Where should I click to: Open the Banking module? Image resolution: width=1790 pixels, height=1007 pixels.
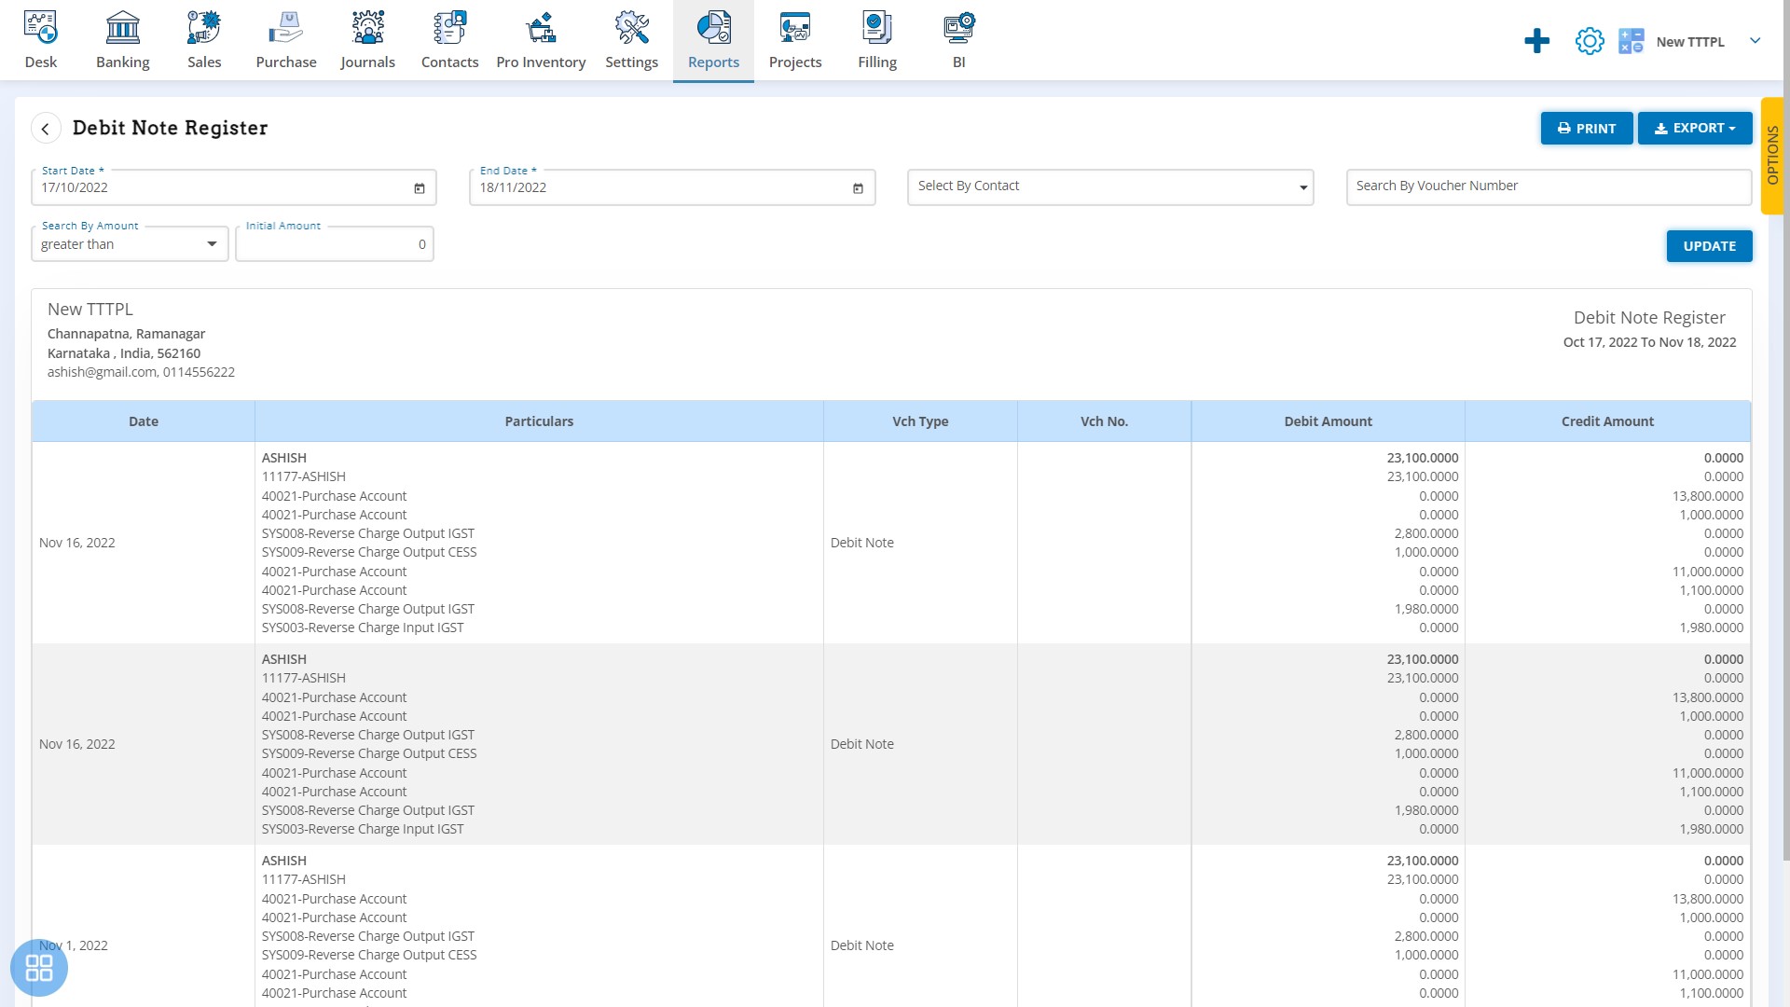coord(122,39)
